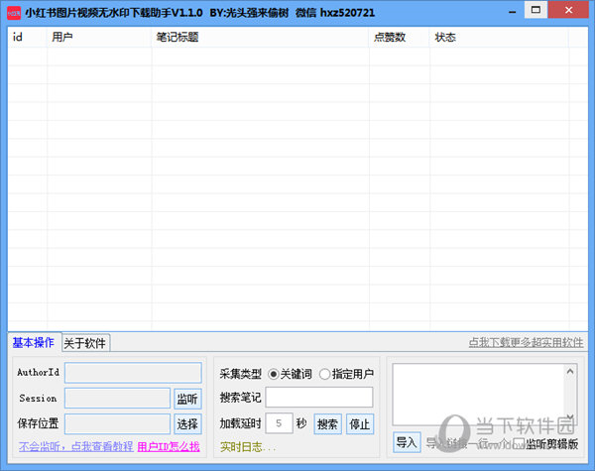Sort list by 点赞数 column header
This screenshot has height=471, width=595.
(388, 38)
